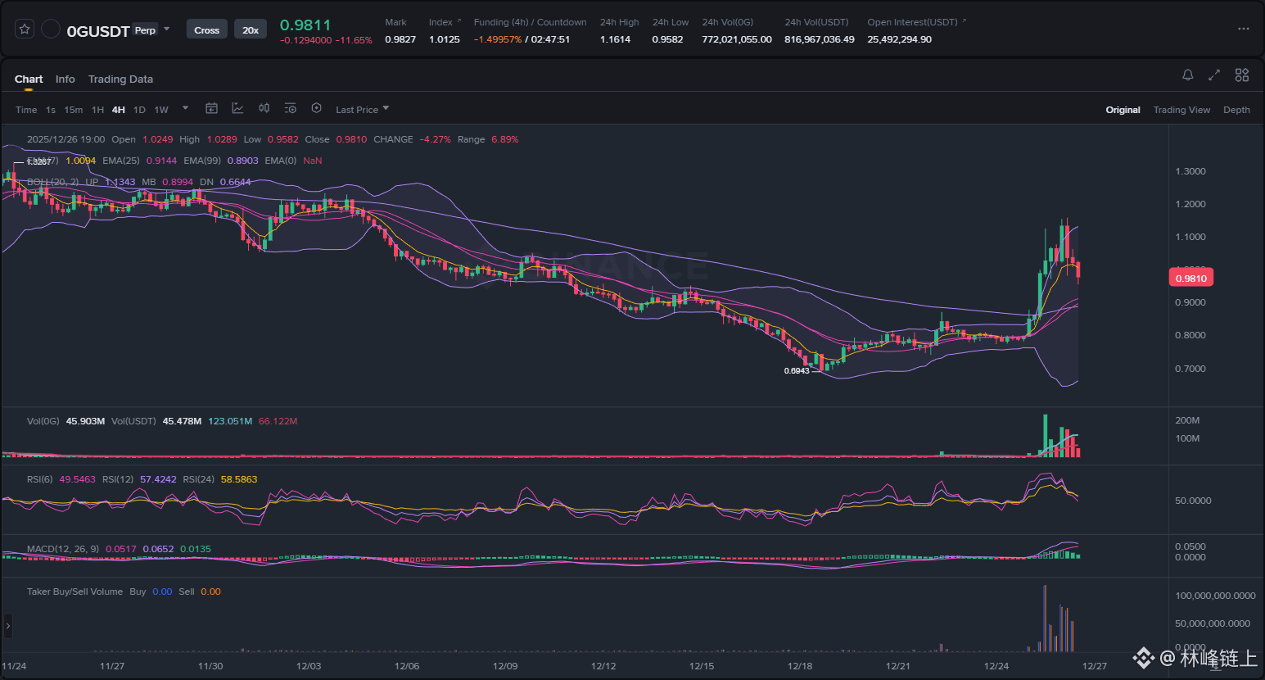Click the Taker Buy/Sell Volume label
Viewport: 1265px width, 680px height.
75,592
